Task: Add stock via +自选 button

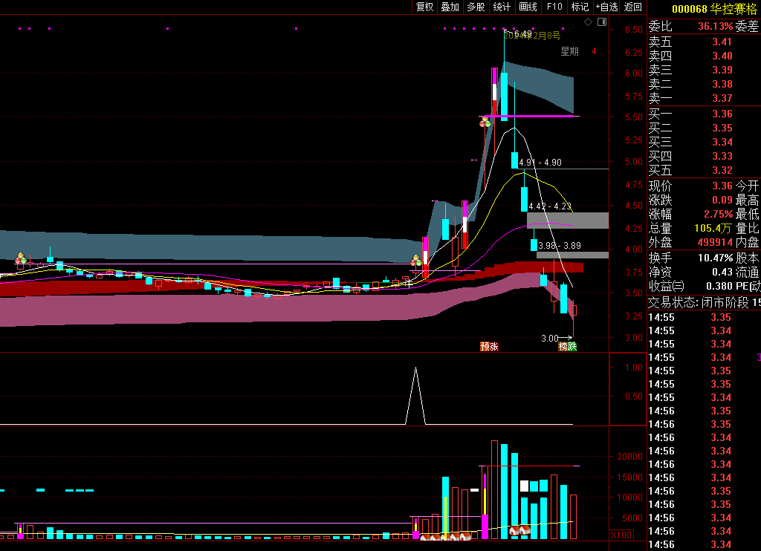Action: coord(607,7)
